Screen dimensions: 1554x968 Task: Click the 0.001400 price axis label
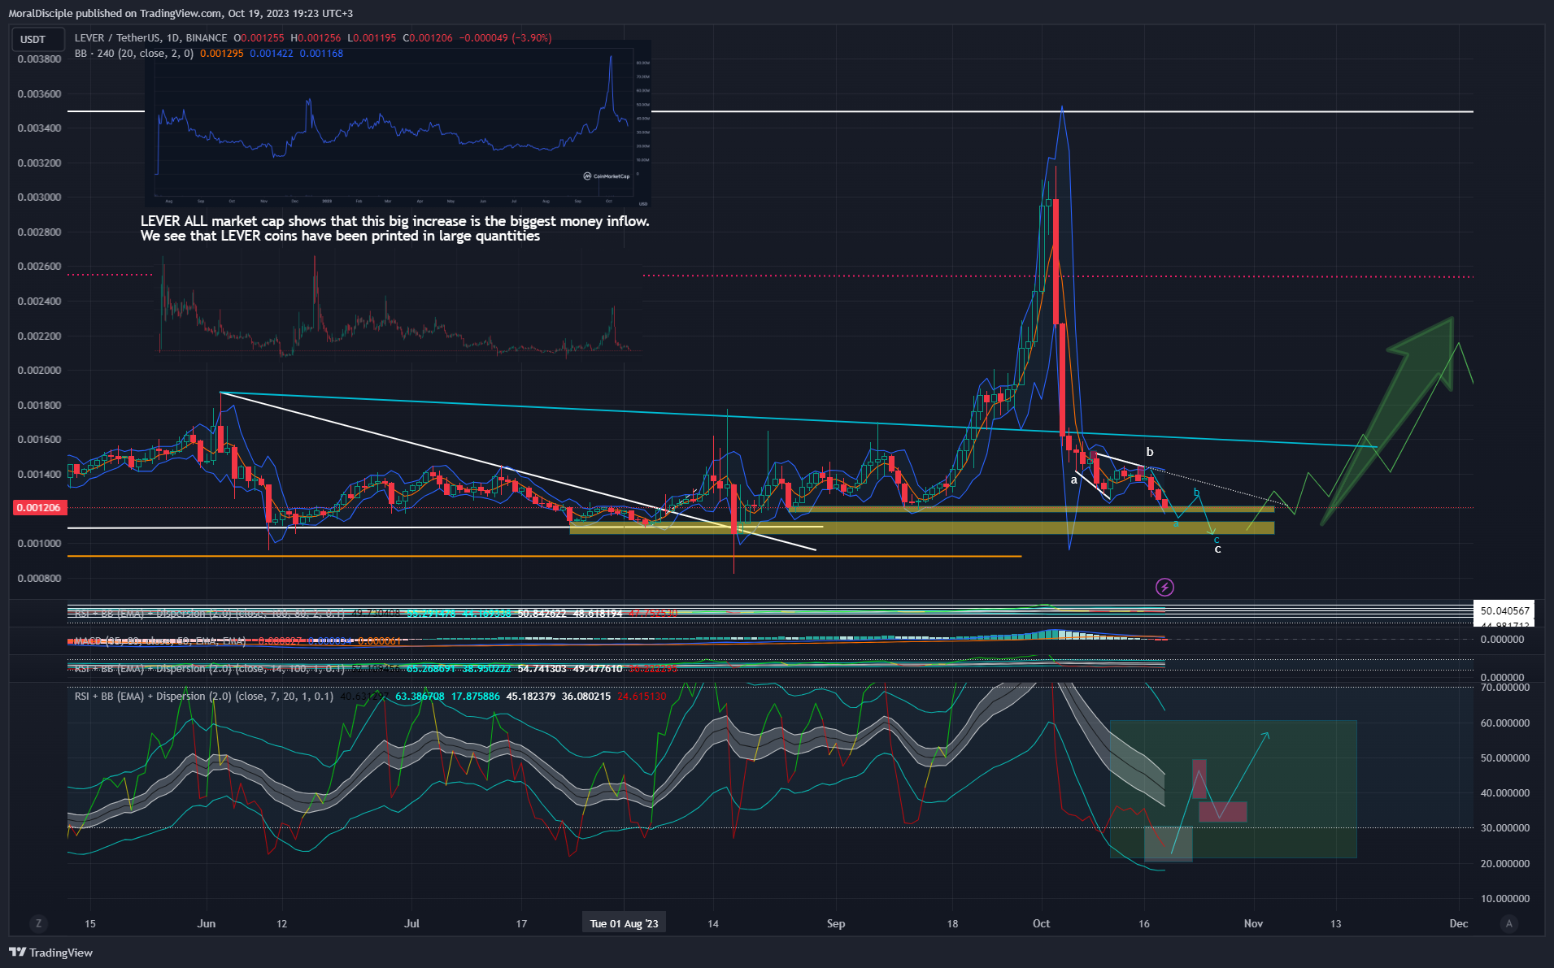point(39,474)
